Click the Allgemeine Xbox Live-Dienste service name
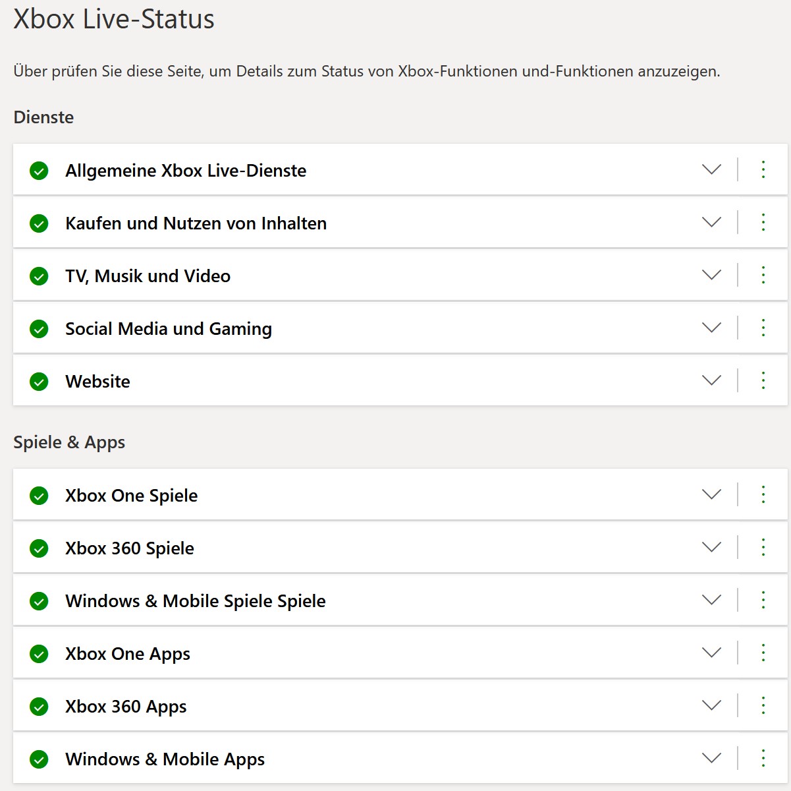This screenshot has width=791, height=791. click(185, 170)
